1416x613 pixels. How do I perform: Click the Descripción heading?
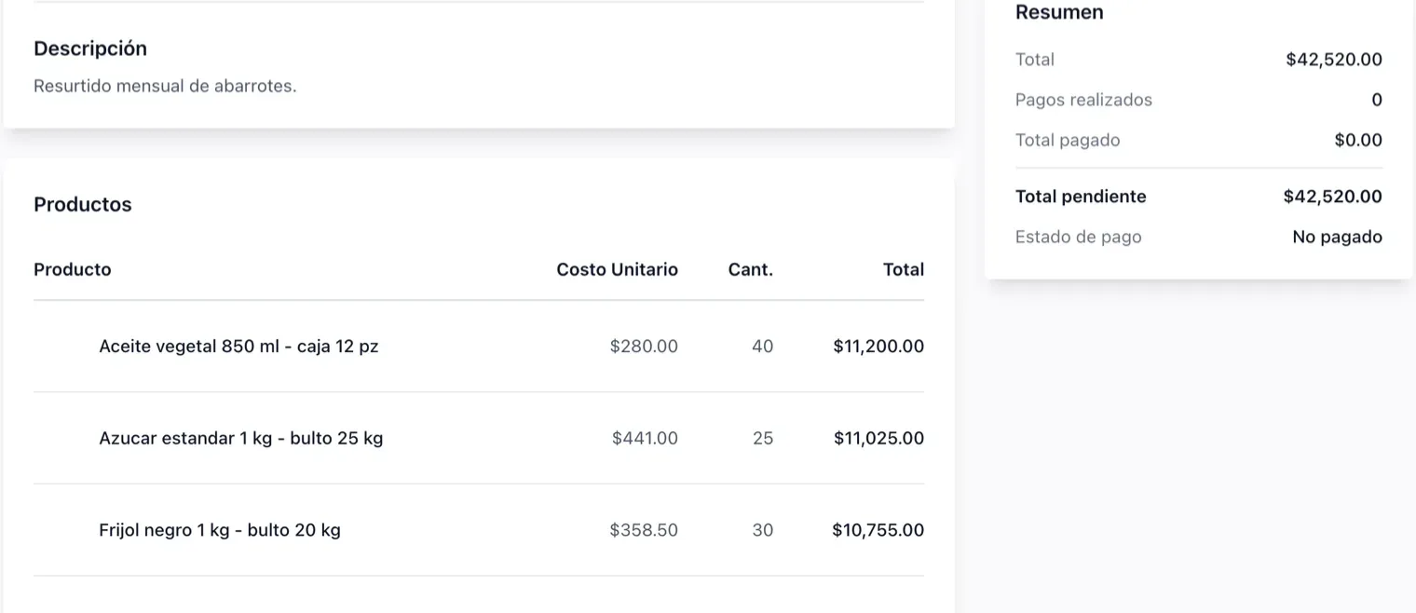90,48
